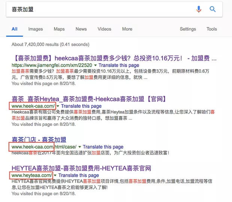232x202 pixels.
Task: Click snippet starting Heekcaa喜茶有限公司免费提供
Action: (x=113, y=115)
